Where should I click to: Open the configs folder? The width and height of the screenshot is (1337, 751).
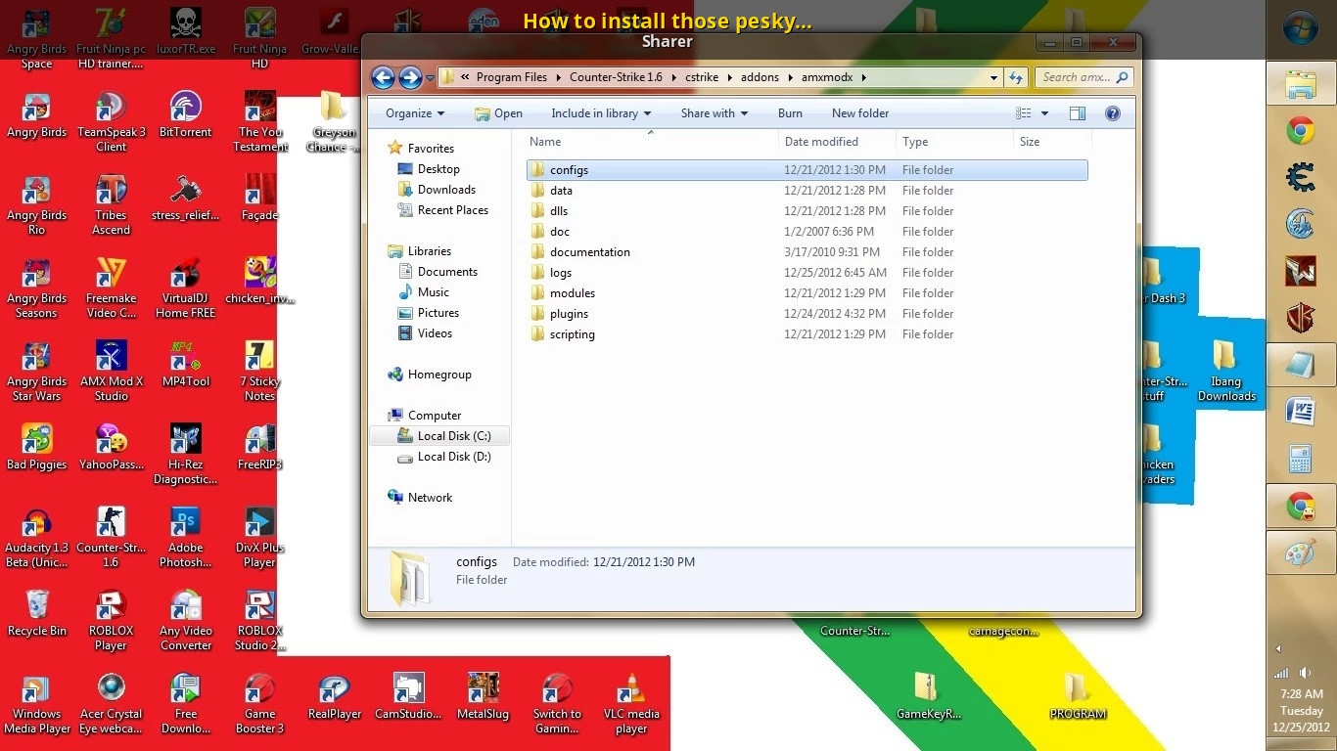click(807, 170)
